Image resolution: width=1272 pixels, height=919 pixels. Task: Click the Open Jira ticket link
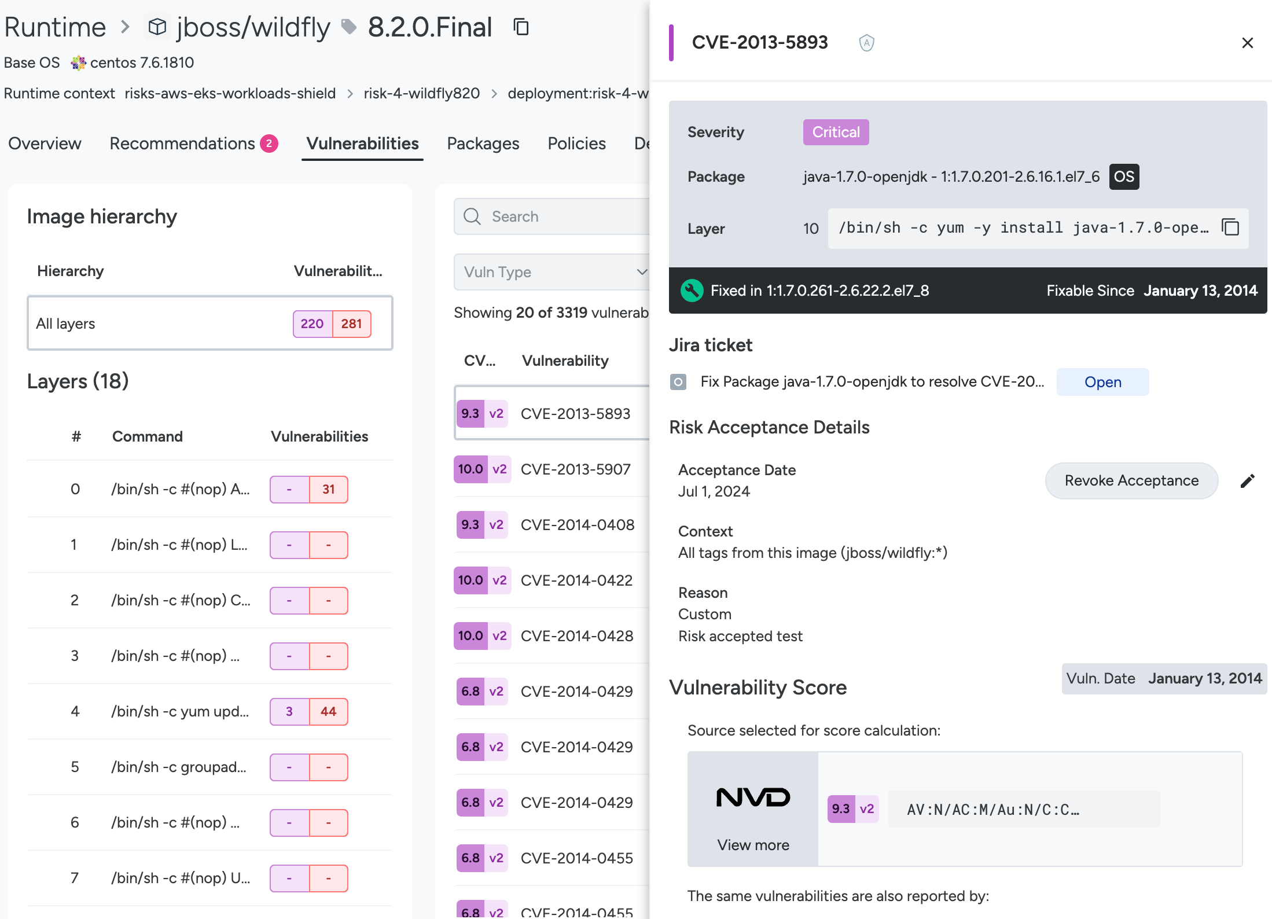click(1102, 382)
